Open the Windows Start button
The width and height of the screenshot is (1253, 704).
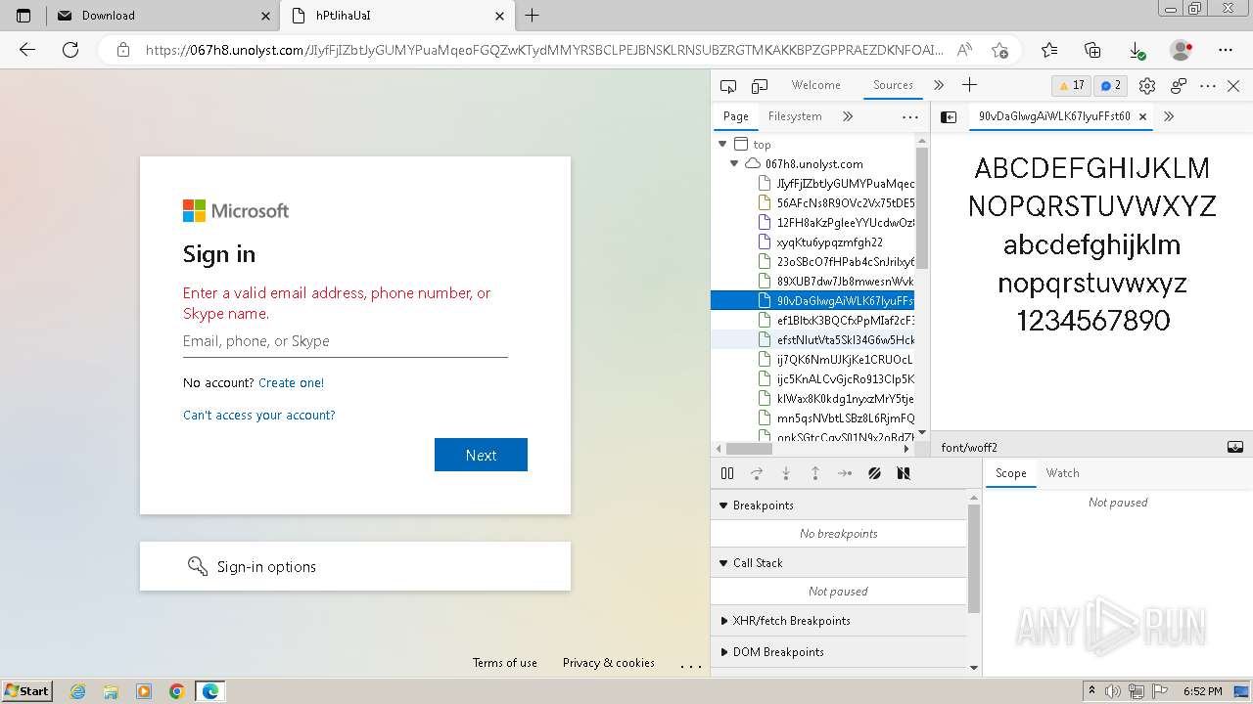coord(27,690)
